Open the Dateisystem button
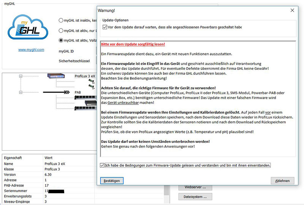Viewport: 304px width, 205px height. coord(195,197)
